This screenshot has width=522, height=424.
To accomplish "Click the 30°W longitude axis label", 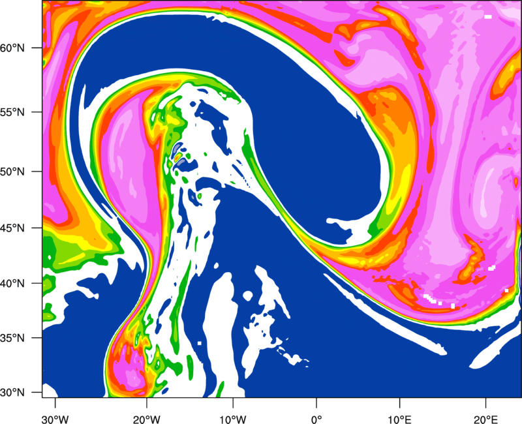I will [55, 419].
